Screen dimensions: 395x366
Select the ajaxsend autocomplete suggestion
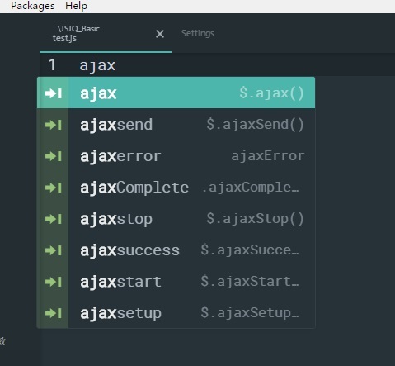point(176,125)
